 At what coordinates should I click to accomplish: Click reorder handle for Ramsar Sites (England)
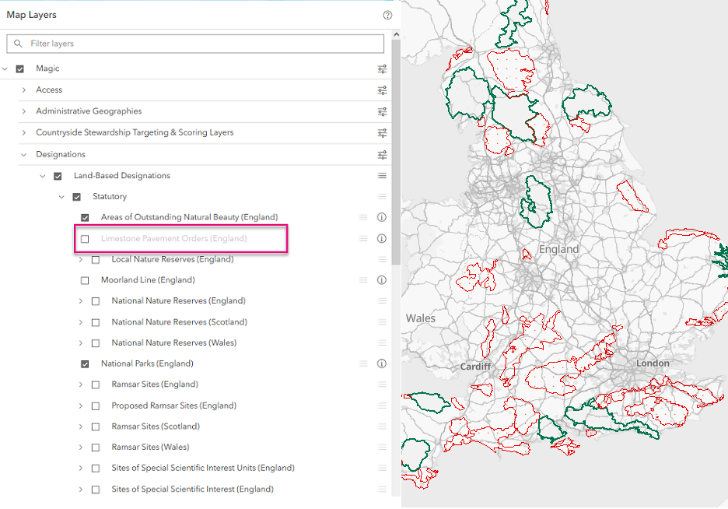(x=382, y=384)
